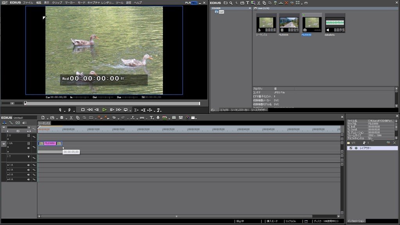The height and width of the screenshot is (225, 400).
Task: Open the Audio Mixer icon in timeline toolbar
Action: pyautogui.click(x=180, y=118)
